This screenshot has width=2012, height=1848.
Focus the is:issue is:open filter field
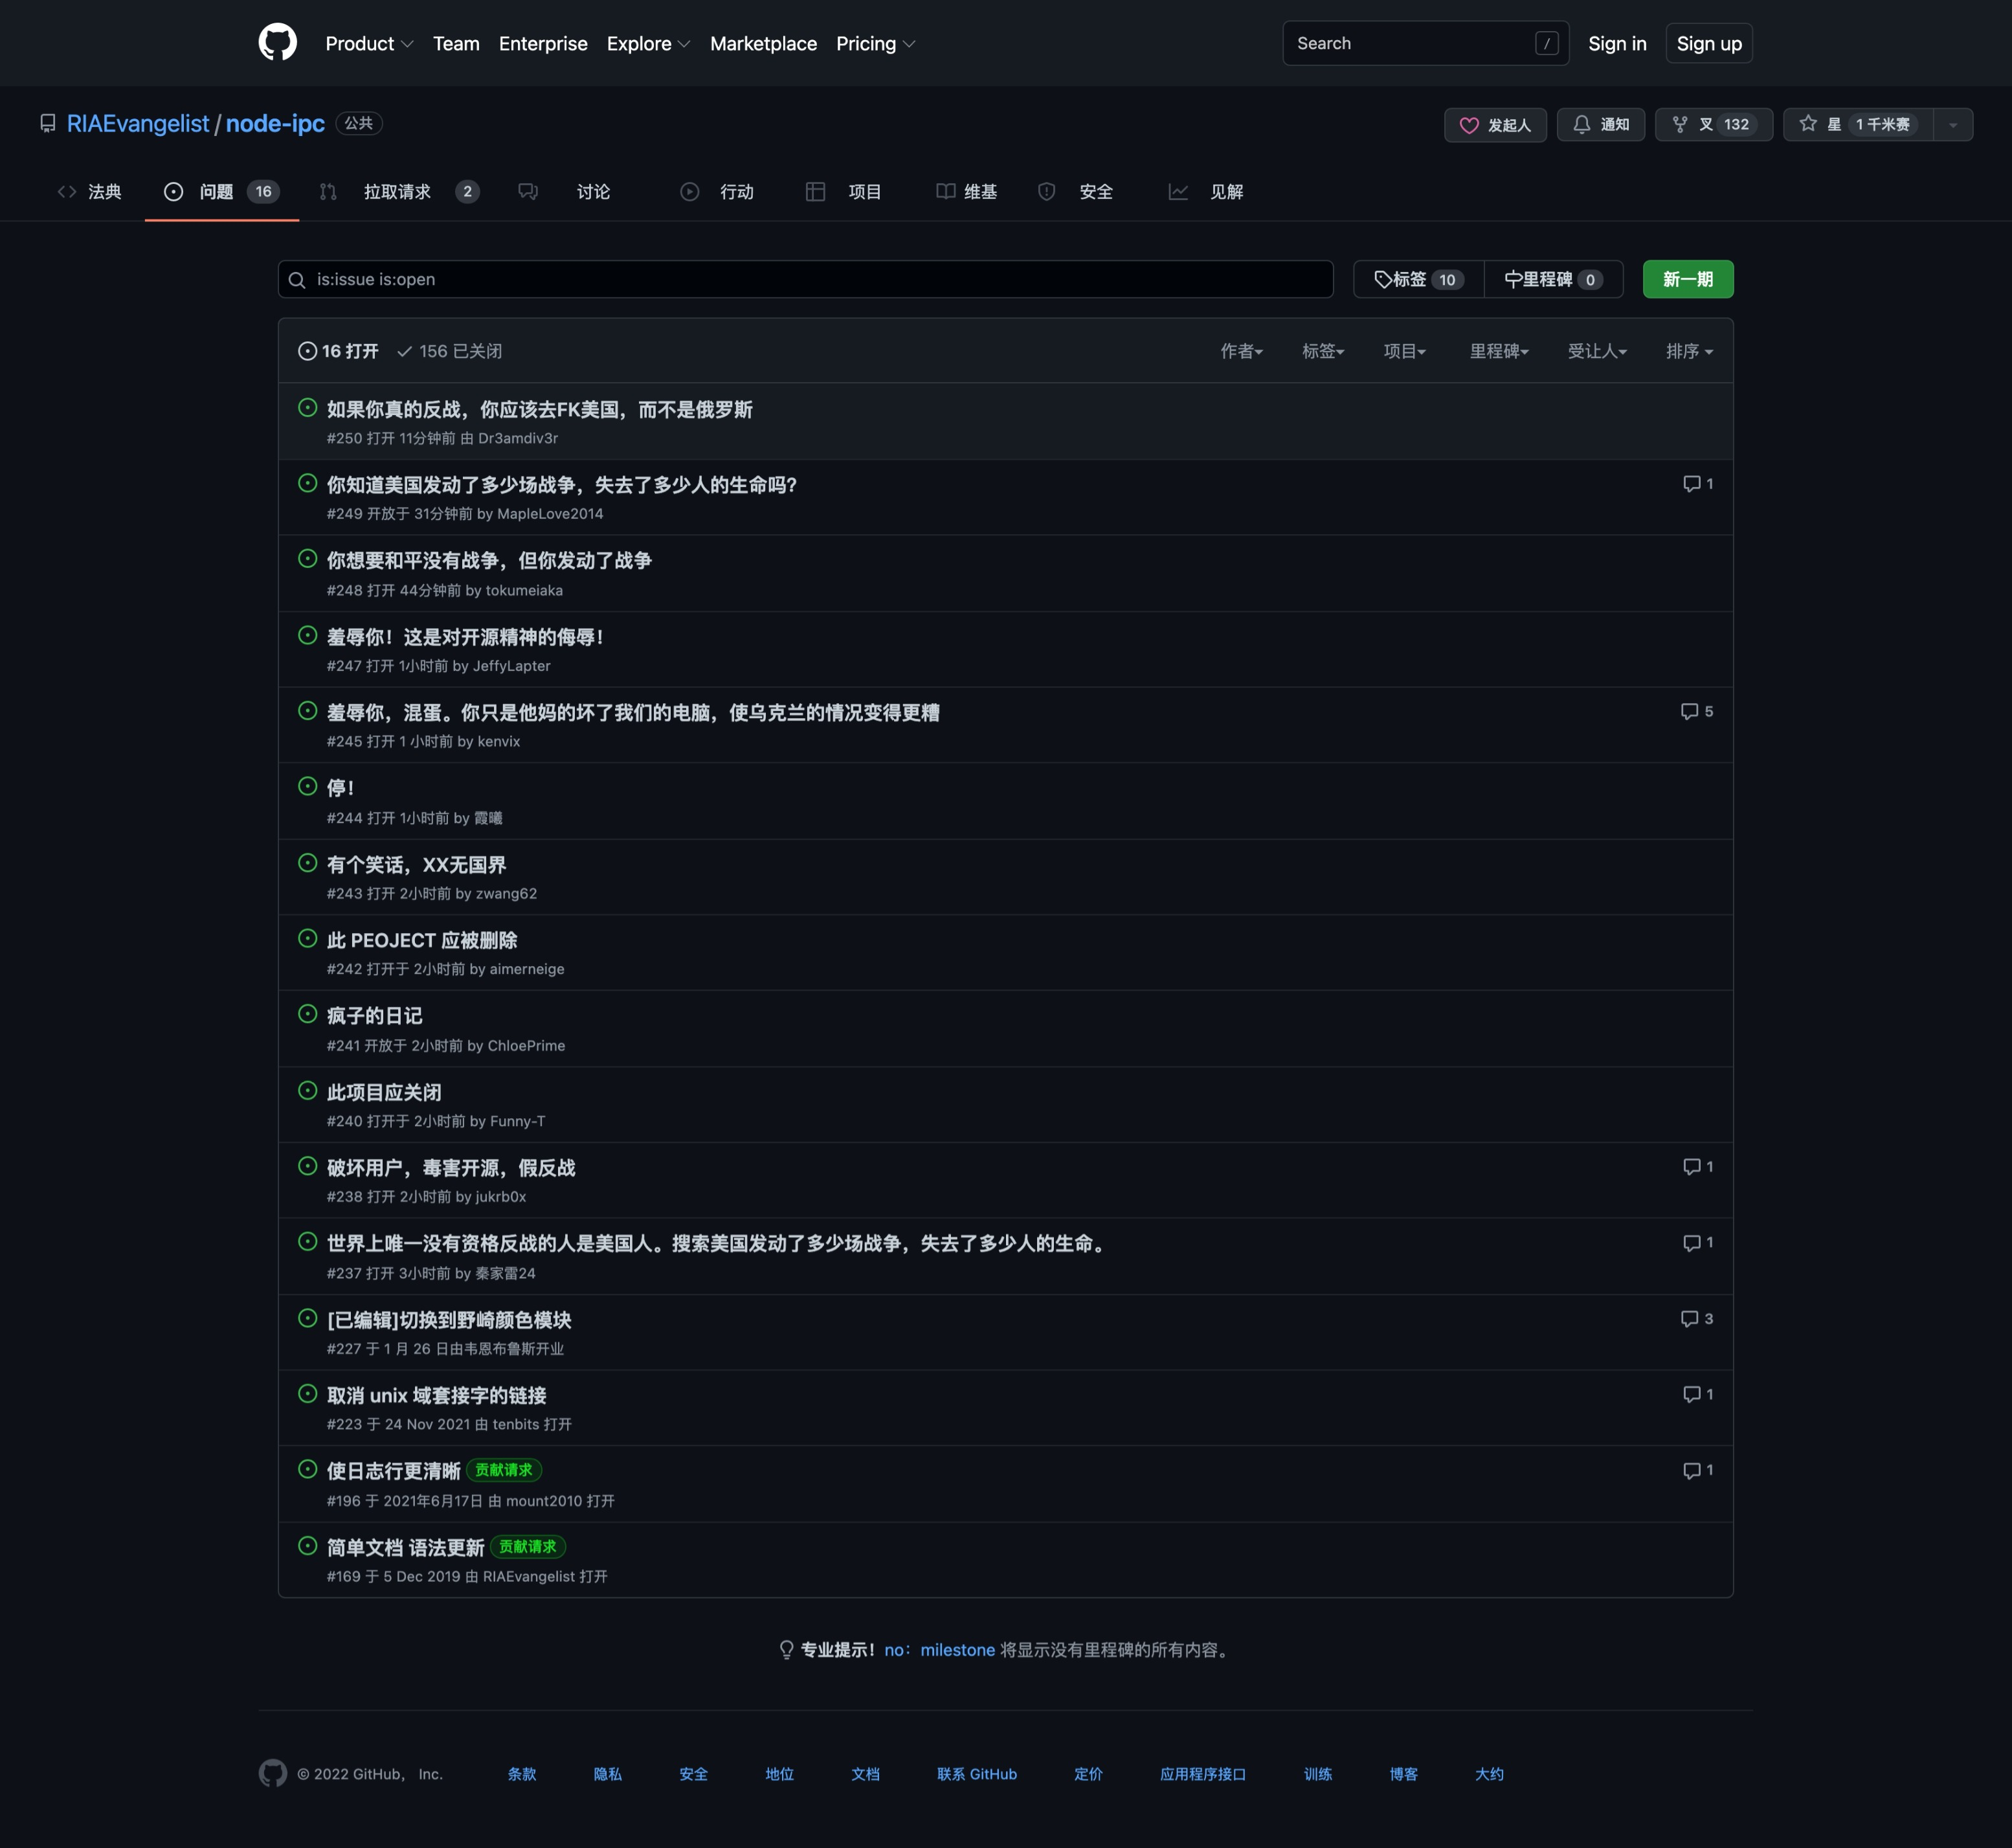(x=805, y=279)
